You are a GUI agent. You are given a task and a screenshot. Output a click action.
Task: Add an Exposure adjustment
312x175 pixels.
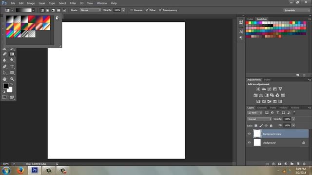pyautogui.click(x=275, y=89)
